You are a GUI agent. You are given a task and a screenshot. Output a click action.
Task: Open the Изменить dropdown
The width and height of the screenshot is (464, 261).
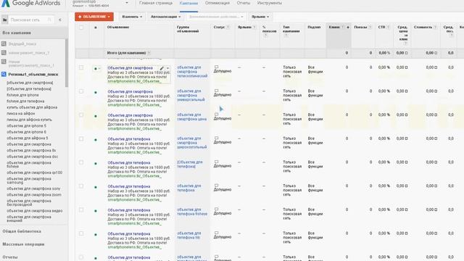click(x=132, y=17)
